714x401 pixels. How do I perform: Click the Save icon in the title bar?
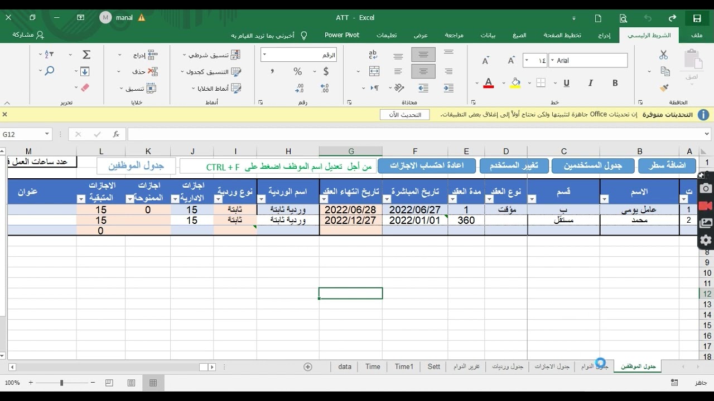click(697, 18)
